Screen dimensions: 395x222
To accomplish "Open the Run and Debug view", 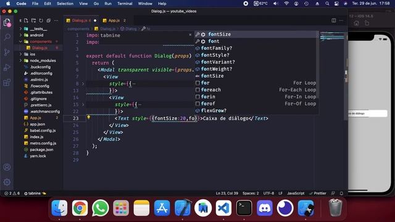I will point(7,67).
